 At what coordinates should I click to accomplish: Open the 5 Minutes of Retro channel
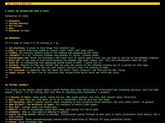tap(20, 97)
